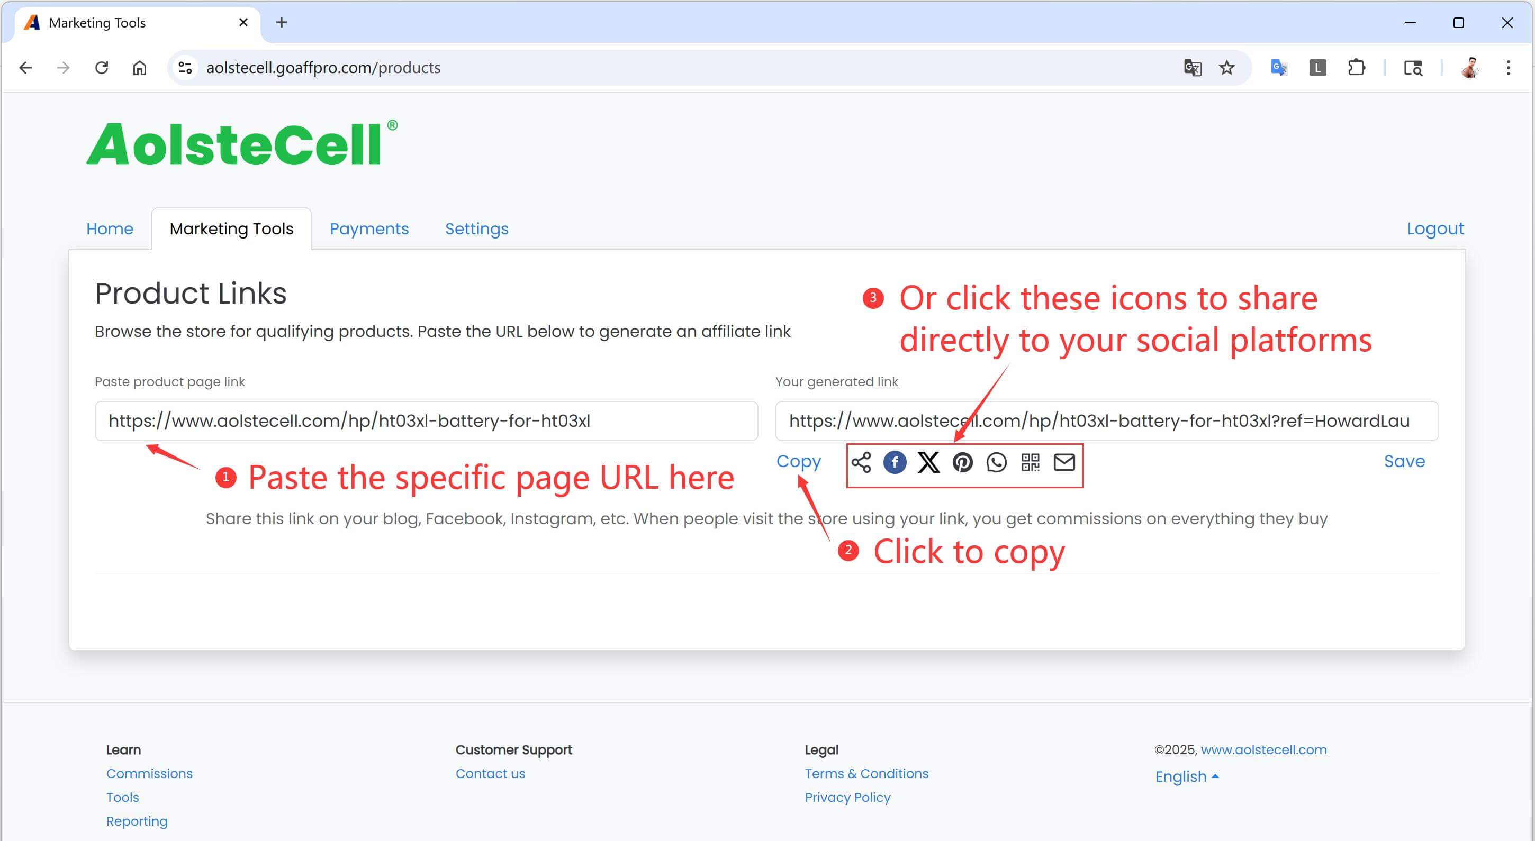Open Chrome three-dot menu
Screen dimensions: 1535x841
click(x=1508, y=68)
